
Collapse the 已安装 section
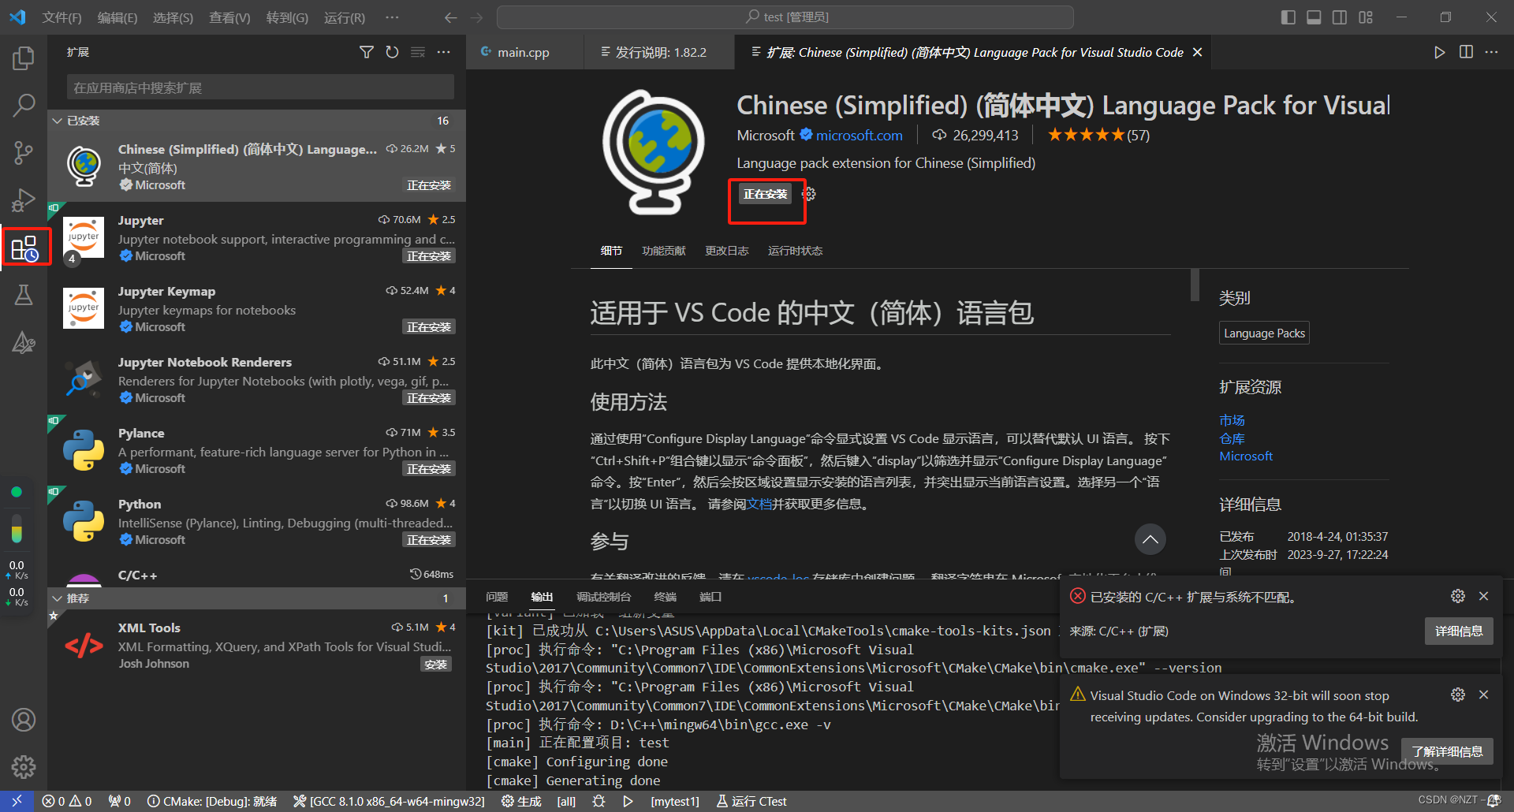pos(256,121)
